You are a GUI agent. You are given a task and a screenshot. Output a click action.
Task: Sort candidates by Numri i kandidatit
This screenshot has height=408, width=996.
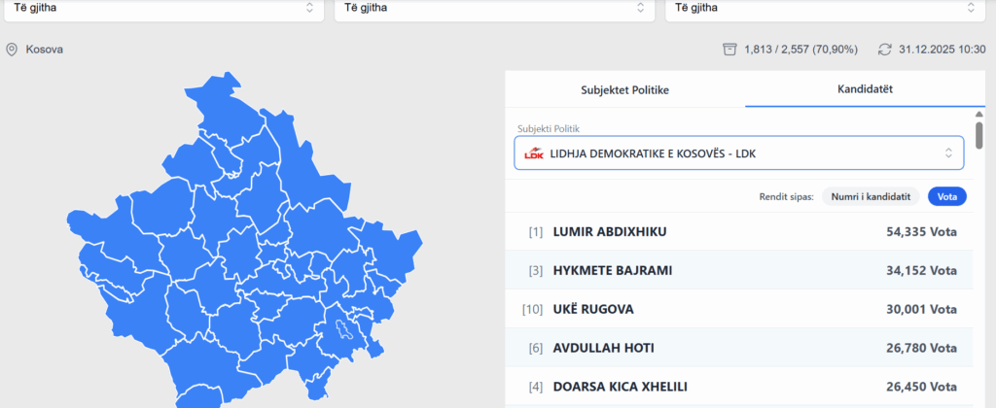click(x=871, y=196)
